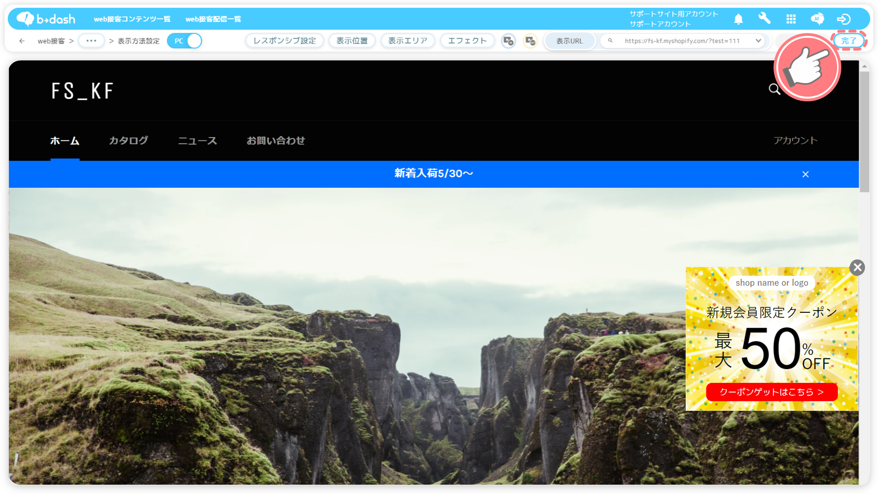Open the apps grid menu
Image resolution: width=878 pixels, height=494 pixels.
click(791, 19)
